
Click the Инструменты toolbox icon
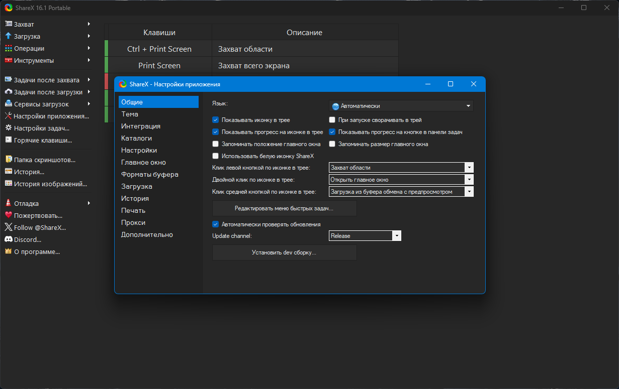[8, 60]
